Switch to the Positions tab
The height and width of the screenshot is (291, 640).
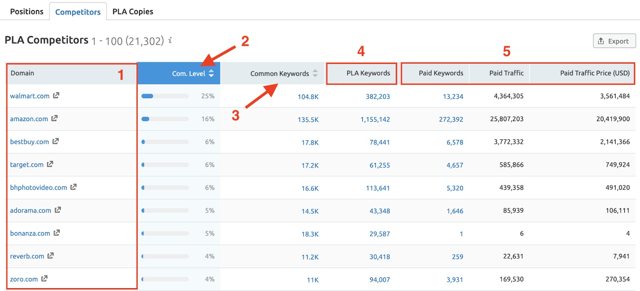click(27, 12)
